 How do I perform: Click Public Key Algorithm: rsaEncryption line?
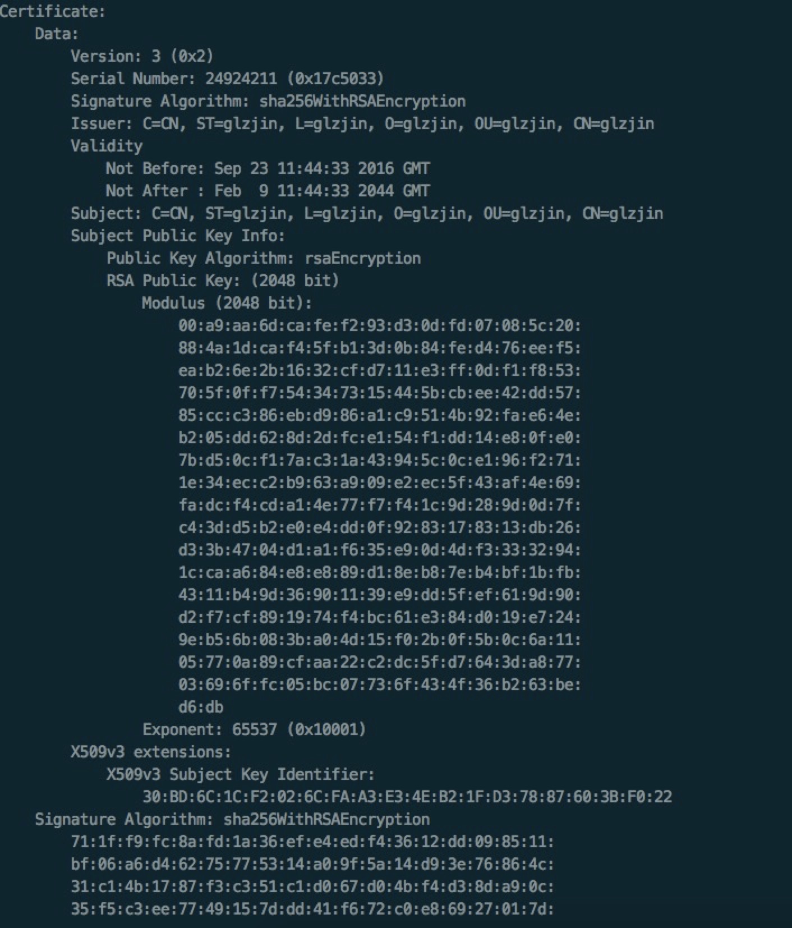click(x=263, y=258)
